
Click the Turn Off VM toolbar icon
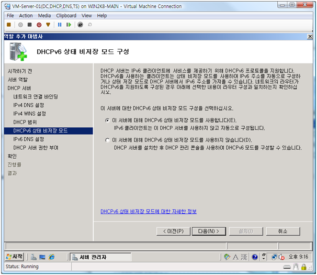pyautogui.click(x=30, y=25)
